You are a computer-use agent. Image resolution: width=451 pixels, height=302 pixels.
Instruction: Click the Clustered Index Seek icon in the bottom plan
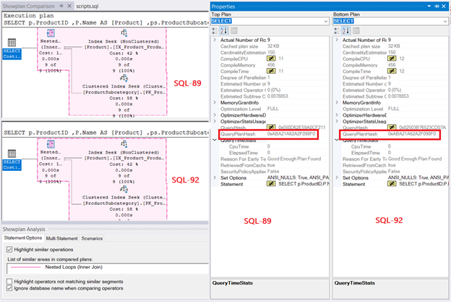(124, 189)
